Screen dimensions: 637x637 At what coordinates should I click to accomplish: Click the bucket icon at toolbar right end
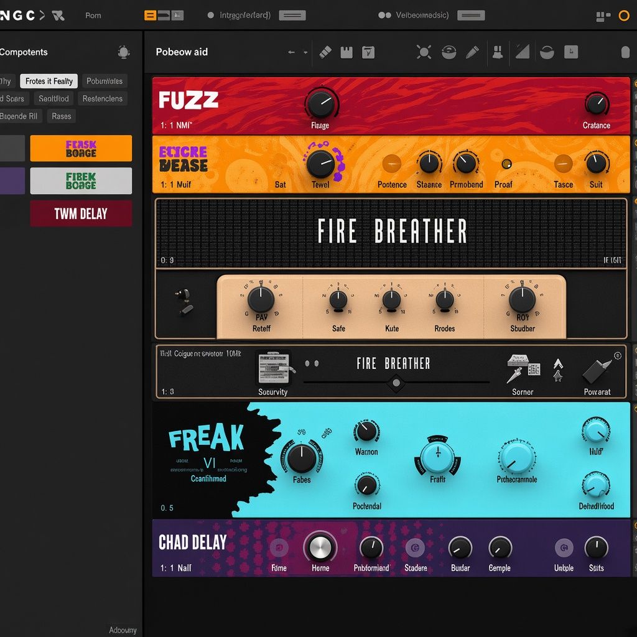[626, 52]
